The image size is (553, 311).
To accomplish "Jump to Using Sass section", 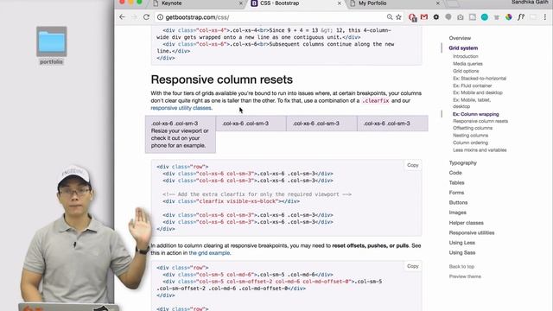I will 462,252.
